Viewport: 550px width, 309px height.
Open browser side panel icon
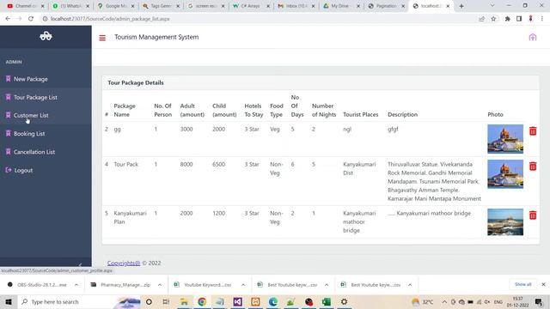click(x=519, y=19)
